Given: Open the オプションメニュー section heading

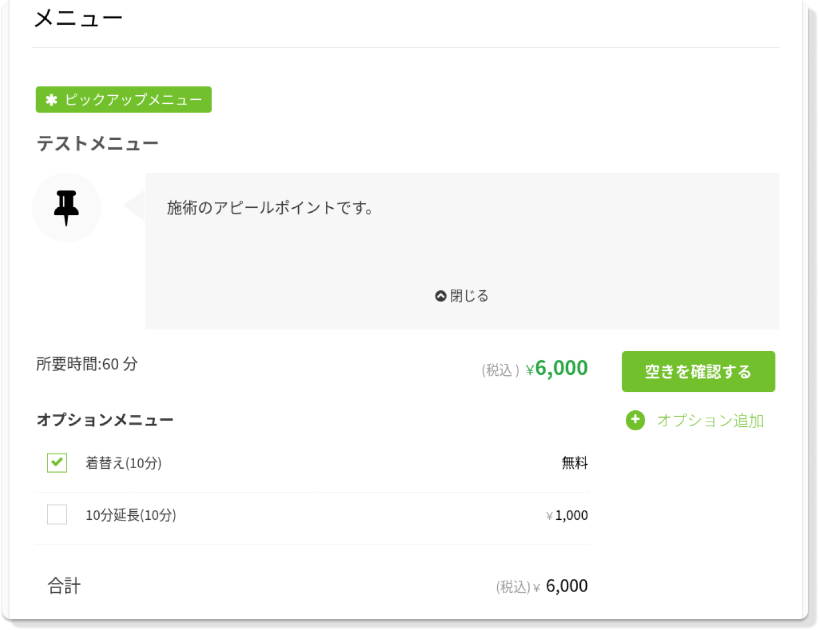Looking at the screenshot, I should [x=105, y=419].
